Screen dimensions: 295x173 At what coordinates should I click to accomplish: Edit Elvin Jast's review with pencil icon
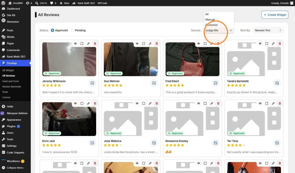click(88, 103)
